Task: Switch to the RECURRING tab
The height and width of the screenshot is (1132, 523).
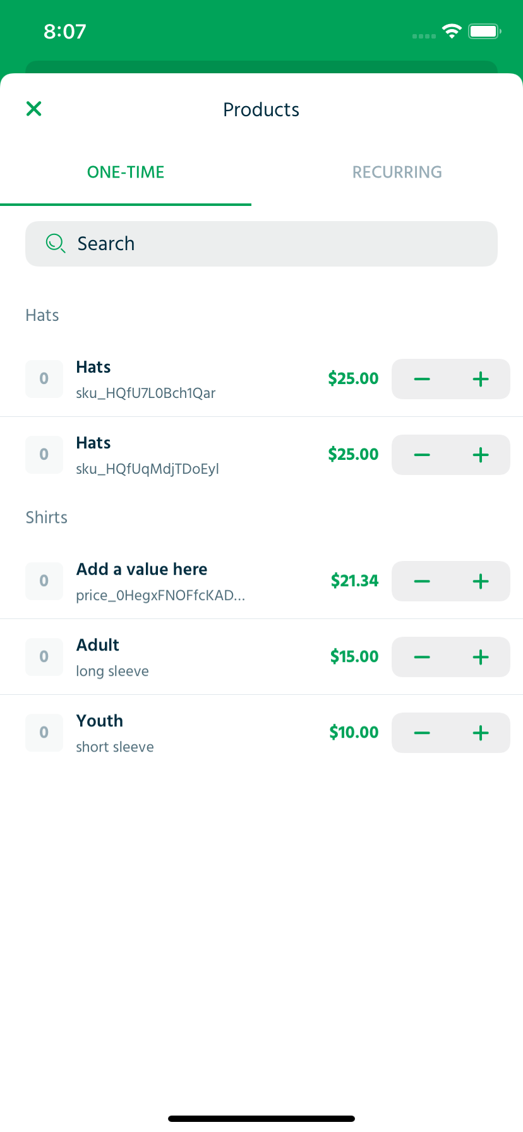Action: (397, 172)
